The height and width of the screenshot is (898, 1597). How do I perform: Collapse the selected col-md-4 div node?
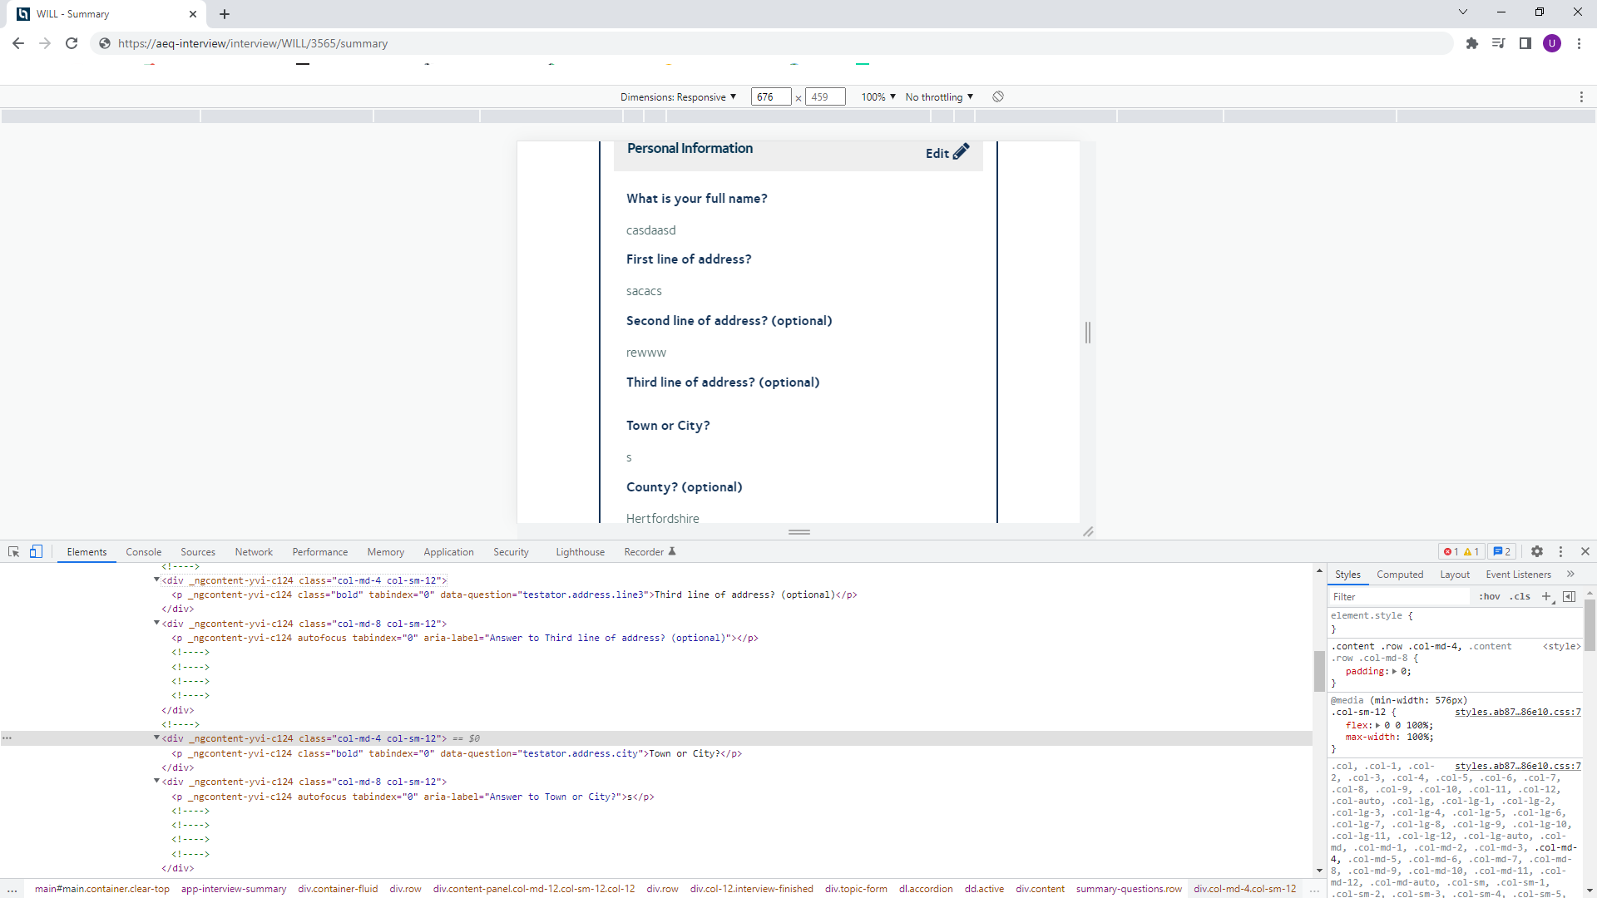tap(156, 738)
